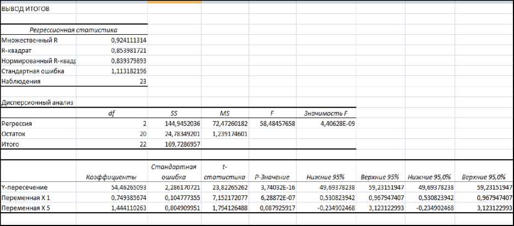Select coefficient 1,444110263
514x226 pixels.
tap(129, 208)
